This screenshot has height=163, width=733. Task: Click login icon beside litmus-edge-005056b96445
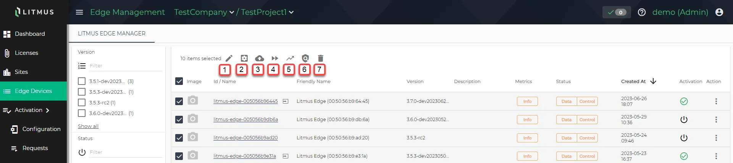(286, 101)
